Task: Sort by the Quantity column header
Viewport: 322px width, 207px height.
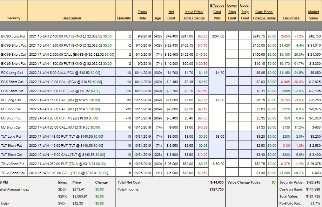Action: pyautogui.click(x=124, y=18)
